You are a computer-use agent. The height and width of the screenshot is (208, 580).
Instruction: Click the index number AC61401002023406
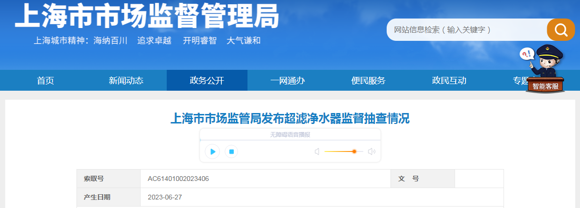(178, 179)
